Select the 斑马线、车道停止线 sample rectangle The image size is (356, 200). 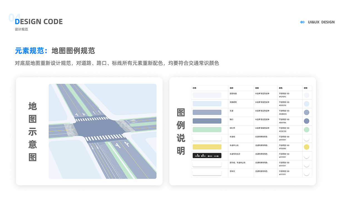(x=207, y=164)
